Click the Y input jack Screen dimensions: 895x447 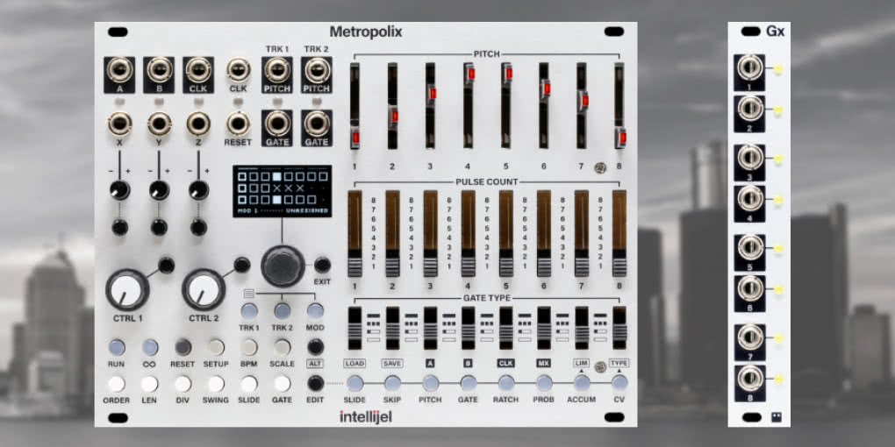click(159, 124)
